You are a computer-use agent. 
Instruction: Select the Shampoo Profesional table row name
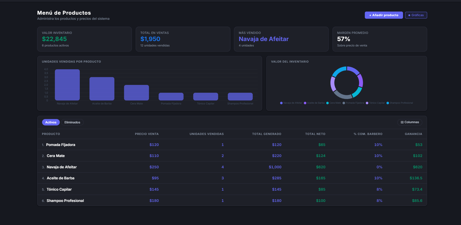coord(65,201)
